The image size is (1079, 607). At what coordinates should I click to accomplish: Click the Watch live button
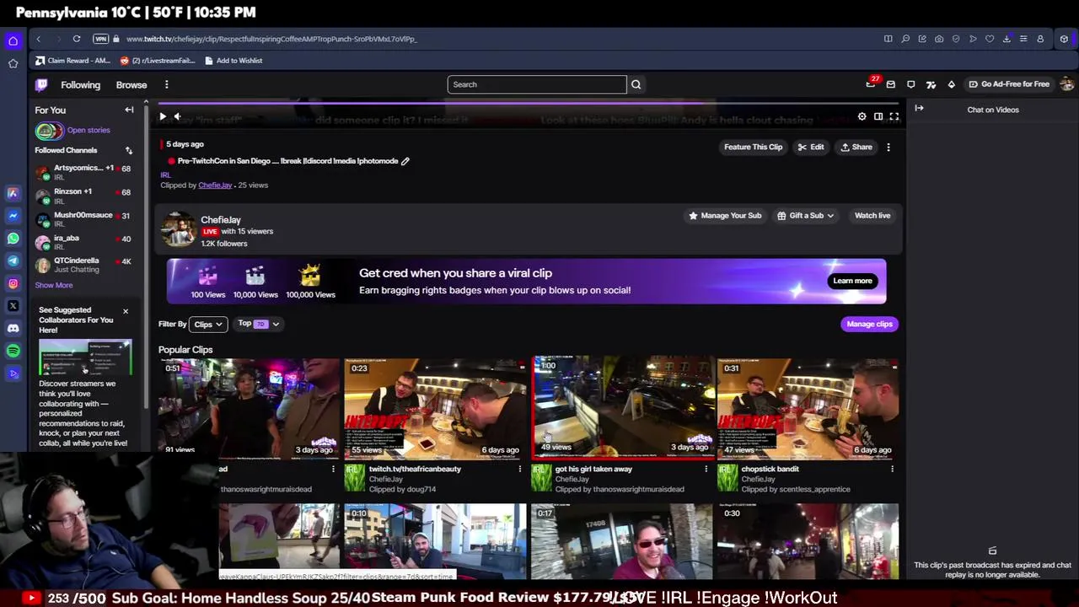pyautogui.click(x=872, y=216)
